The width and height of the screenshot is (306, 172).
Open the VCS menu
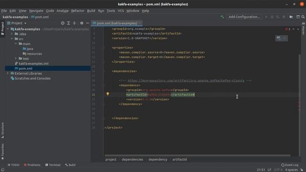121,11
